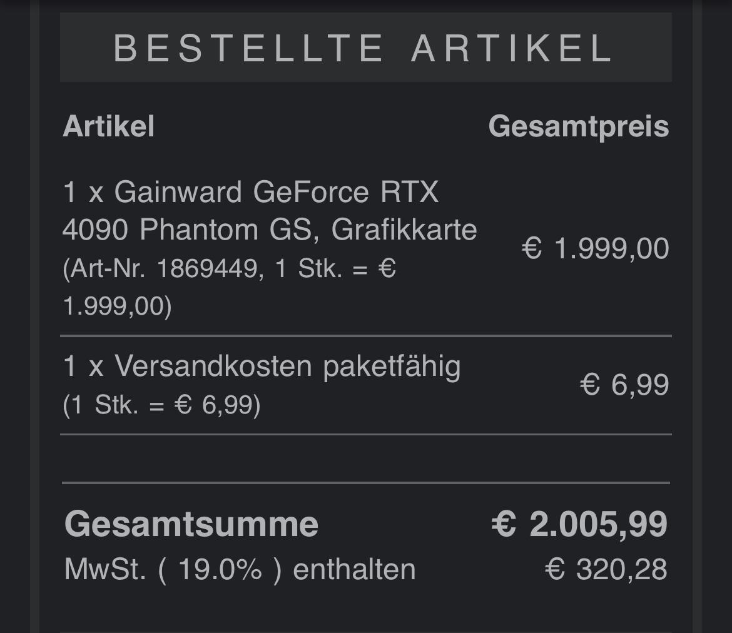Click the Art-Nr. 1869449 article number line
This screenshot has height=633, width=732.
[x=229, y=268]
